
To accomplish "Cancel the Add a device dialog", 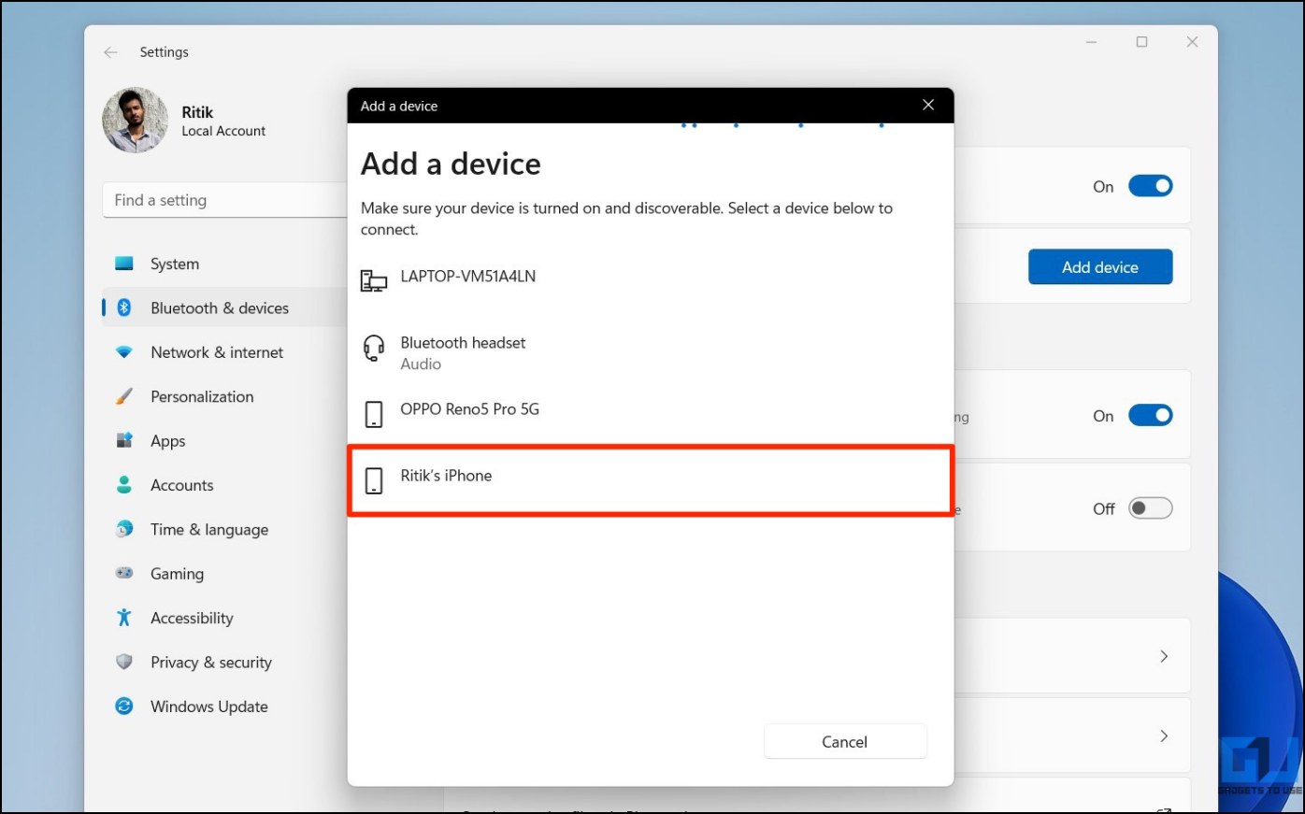I will pos(845,741).
